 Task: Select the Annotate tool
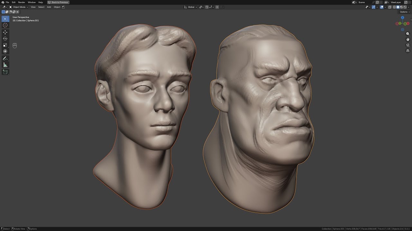(x=5, y=59)
